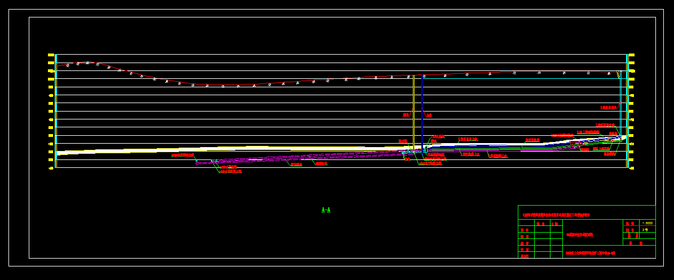Select the green "A-A" section label
Screen dimensions: 674x280
(326, 210)
